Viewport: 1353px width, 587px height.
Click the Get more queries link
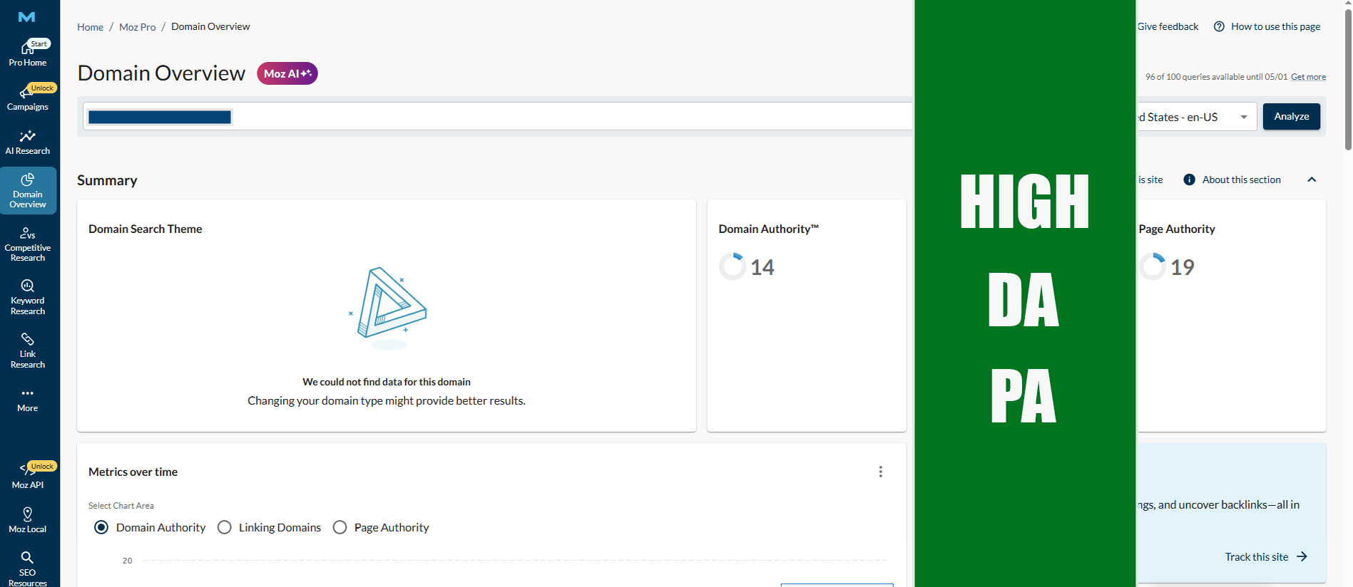[x=1309, y=77]
